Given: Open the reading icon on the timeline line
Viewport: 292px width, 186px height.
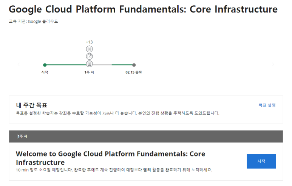Looking at the screenshot, I should click(90, 64).
